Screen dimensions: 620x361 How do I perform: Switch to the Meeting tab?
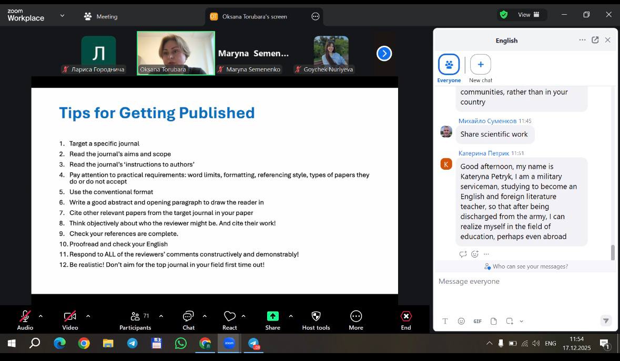click(x=101, y=16)
